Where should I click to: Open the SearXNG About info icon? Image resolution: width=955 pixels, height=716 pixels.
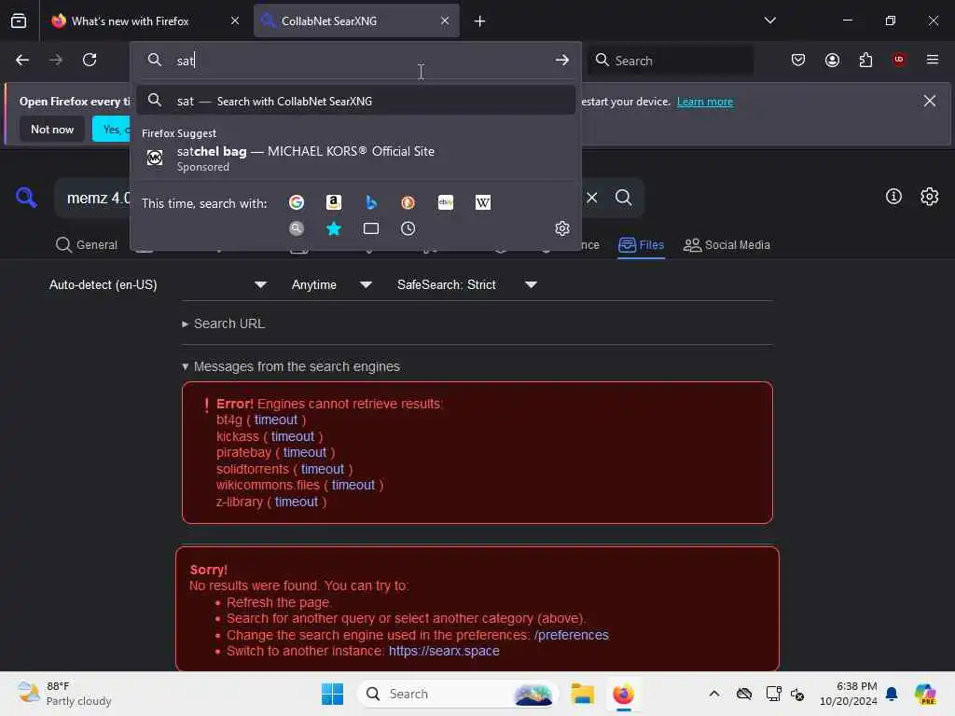coord(893,196)
